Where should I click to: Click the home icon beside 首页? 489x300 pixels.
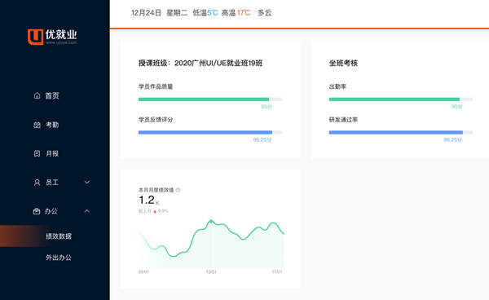click(x=37, y=95)
